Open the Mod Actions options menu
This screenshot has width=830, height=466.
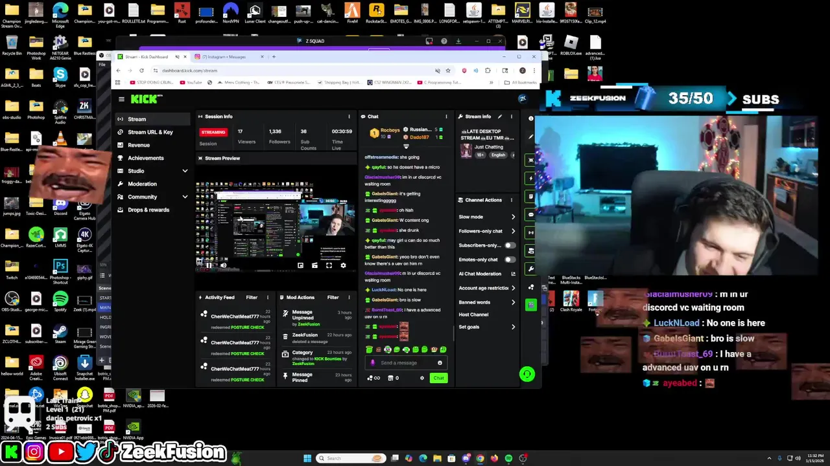coord(349,297)
